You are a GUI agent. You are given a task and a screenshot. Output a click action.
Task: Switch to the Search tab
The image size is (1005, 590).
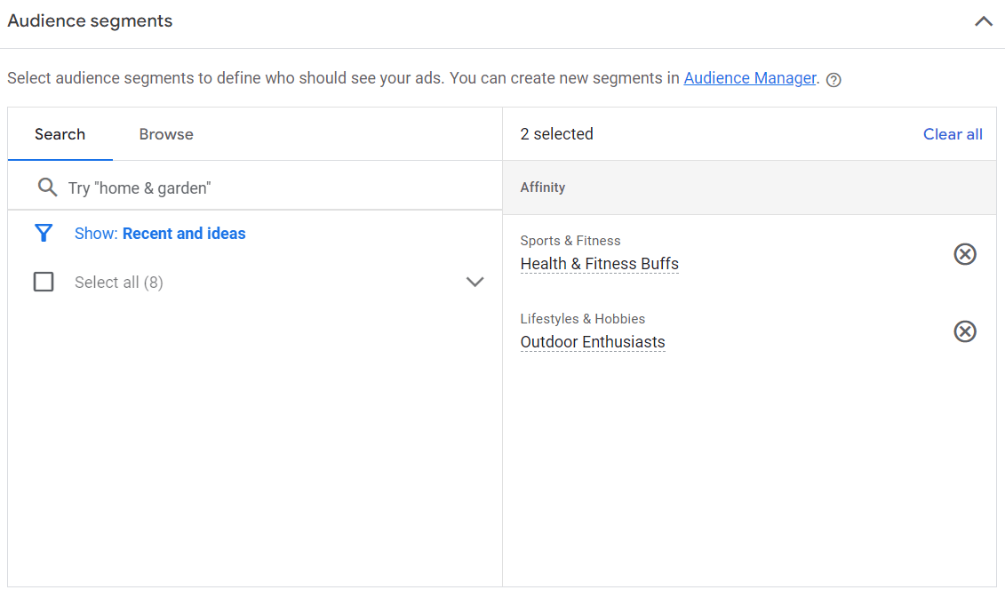pyautogui.click(x=60, y=134)
